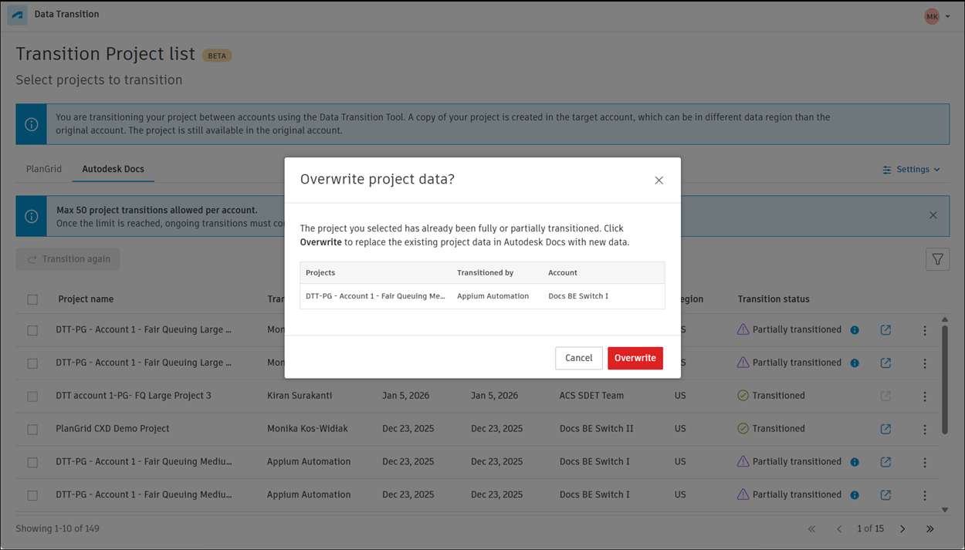Switch to the PlanGrid tab
This screenshot has height=550, width=965.
tap(44, 169)
